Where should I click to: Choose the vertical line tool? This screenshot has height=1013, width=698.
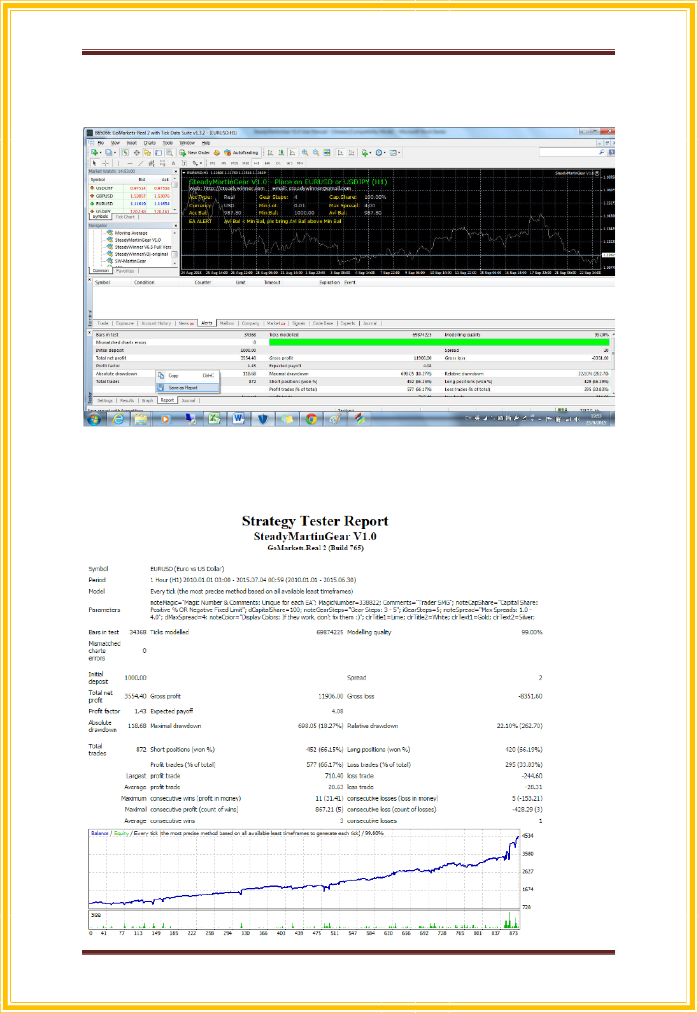(118, 163)
